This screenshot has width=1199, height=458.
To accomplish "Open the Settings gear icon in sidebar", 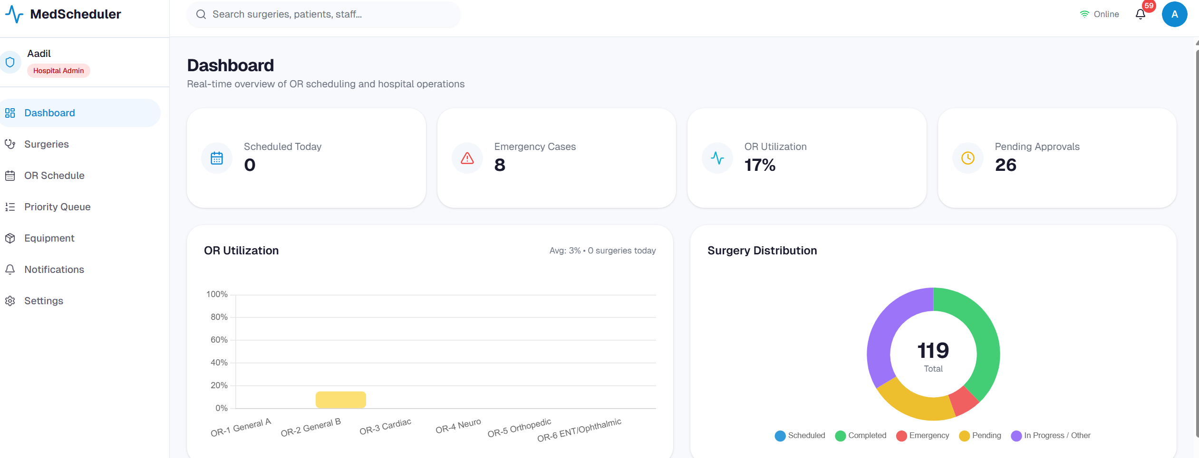I will click(x=11, y=300).
